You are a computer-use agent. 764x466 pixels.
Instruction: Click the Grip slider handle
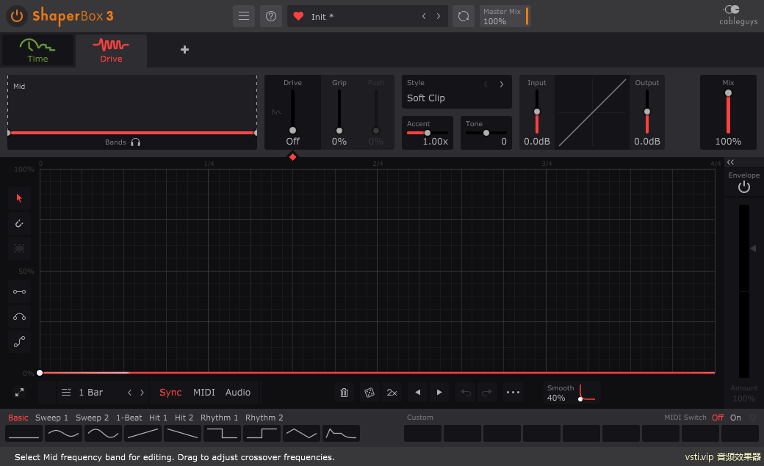(x=339, y=131)
